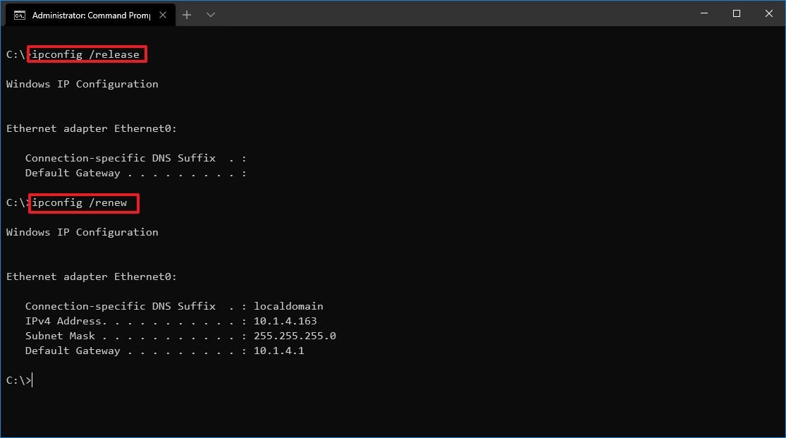Click the close icon on the Command Prompt tab
The height and width of the screenshot is (438, 786).
(163, 13)
